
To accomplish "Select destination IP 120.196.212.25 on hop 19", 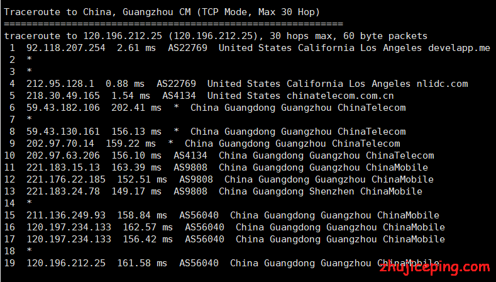I will point(66,263).
